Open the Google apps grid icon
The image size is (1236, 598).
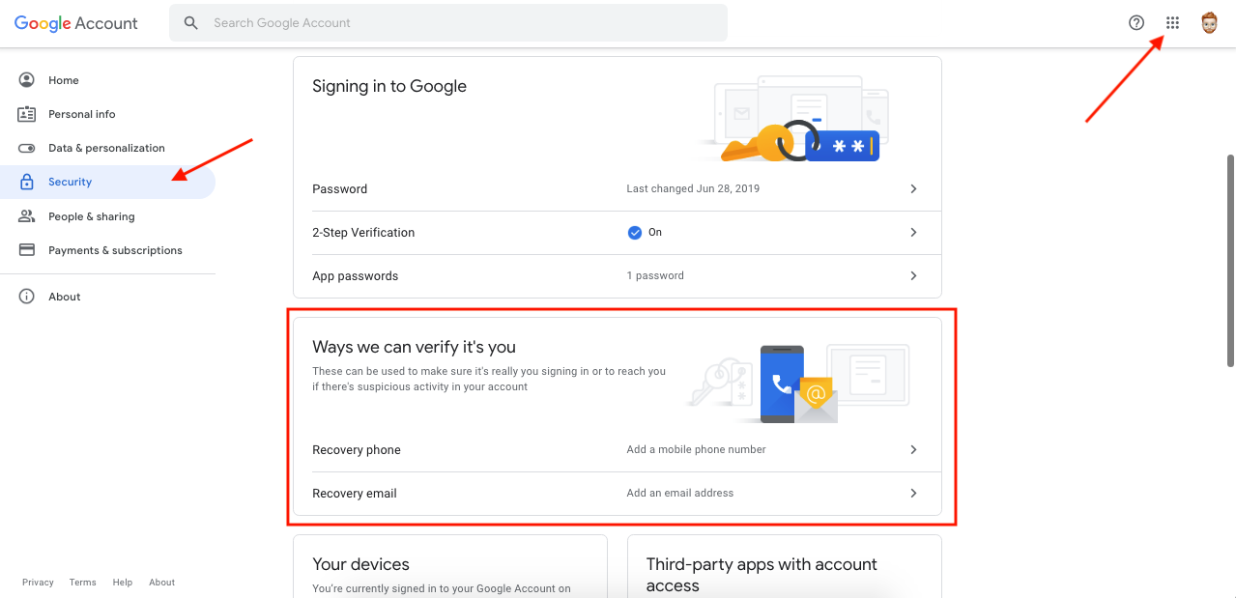point(1172,23)
